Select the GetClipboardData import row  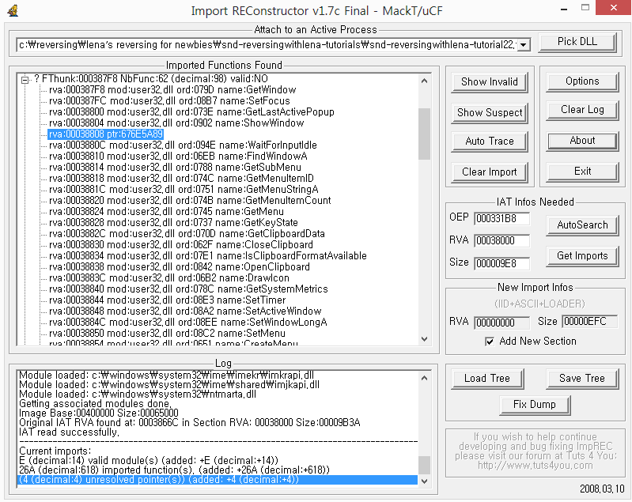coord(187,234)
